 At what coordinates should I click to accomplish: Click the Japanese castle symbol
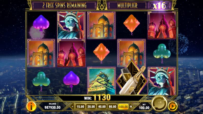click(x=101, y=81)
